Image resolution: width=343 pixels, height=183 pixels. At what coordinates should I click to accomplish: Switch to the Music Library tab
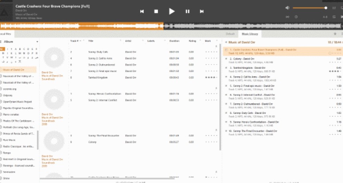pos(250,34)
